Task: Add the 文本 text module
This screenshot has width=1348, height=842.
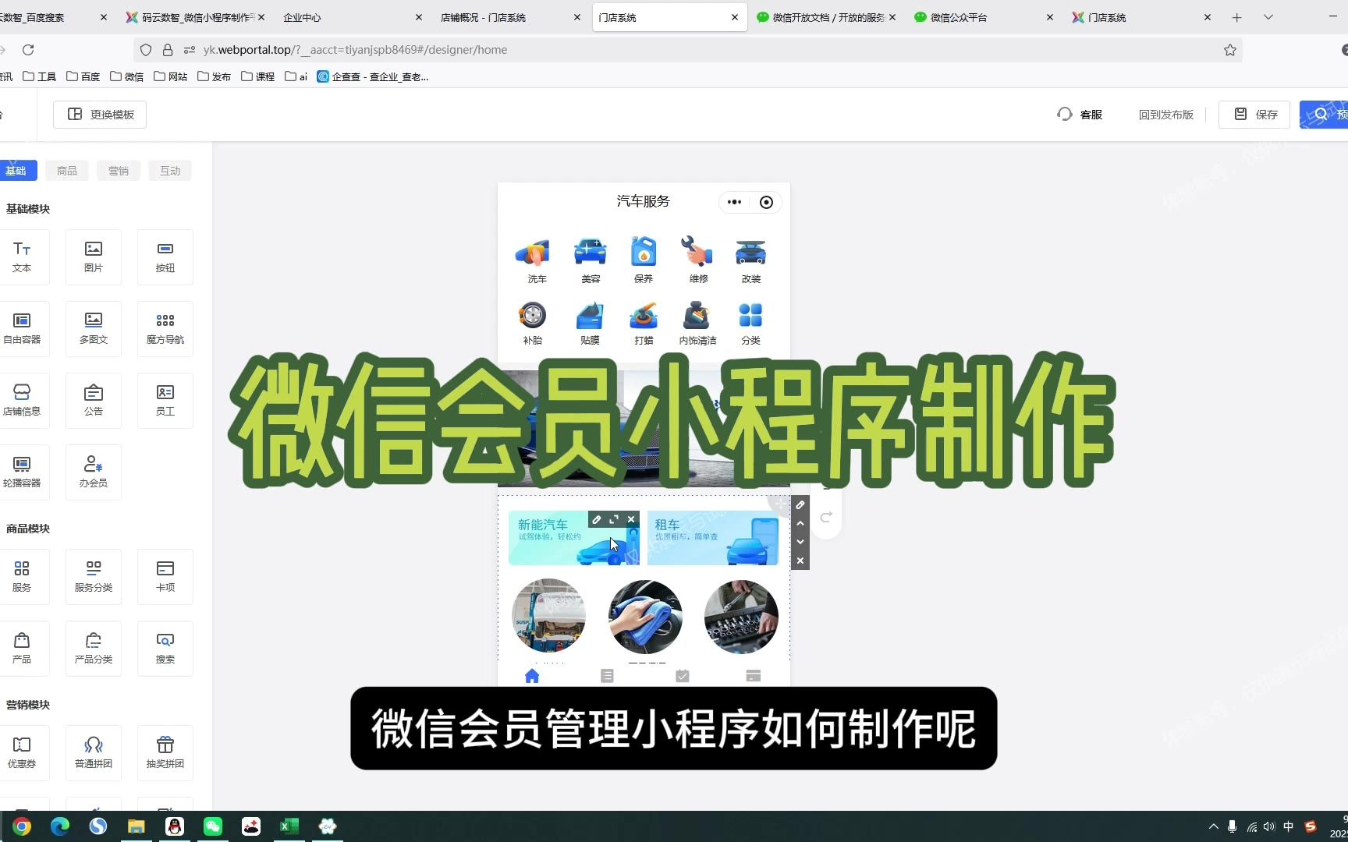Action: tap(22, 257)
